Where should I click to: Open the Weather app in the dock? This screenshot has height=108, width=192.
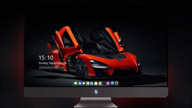[80, 83]
